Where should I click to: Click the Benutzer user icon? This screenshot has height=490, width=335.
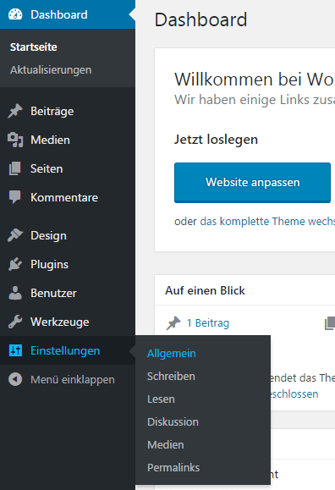pos(15,293)
